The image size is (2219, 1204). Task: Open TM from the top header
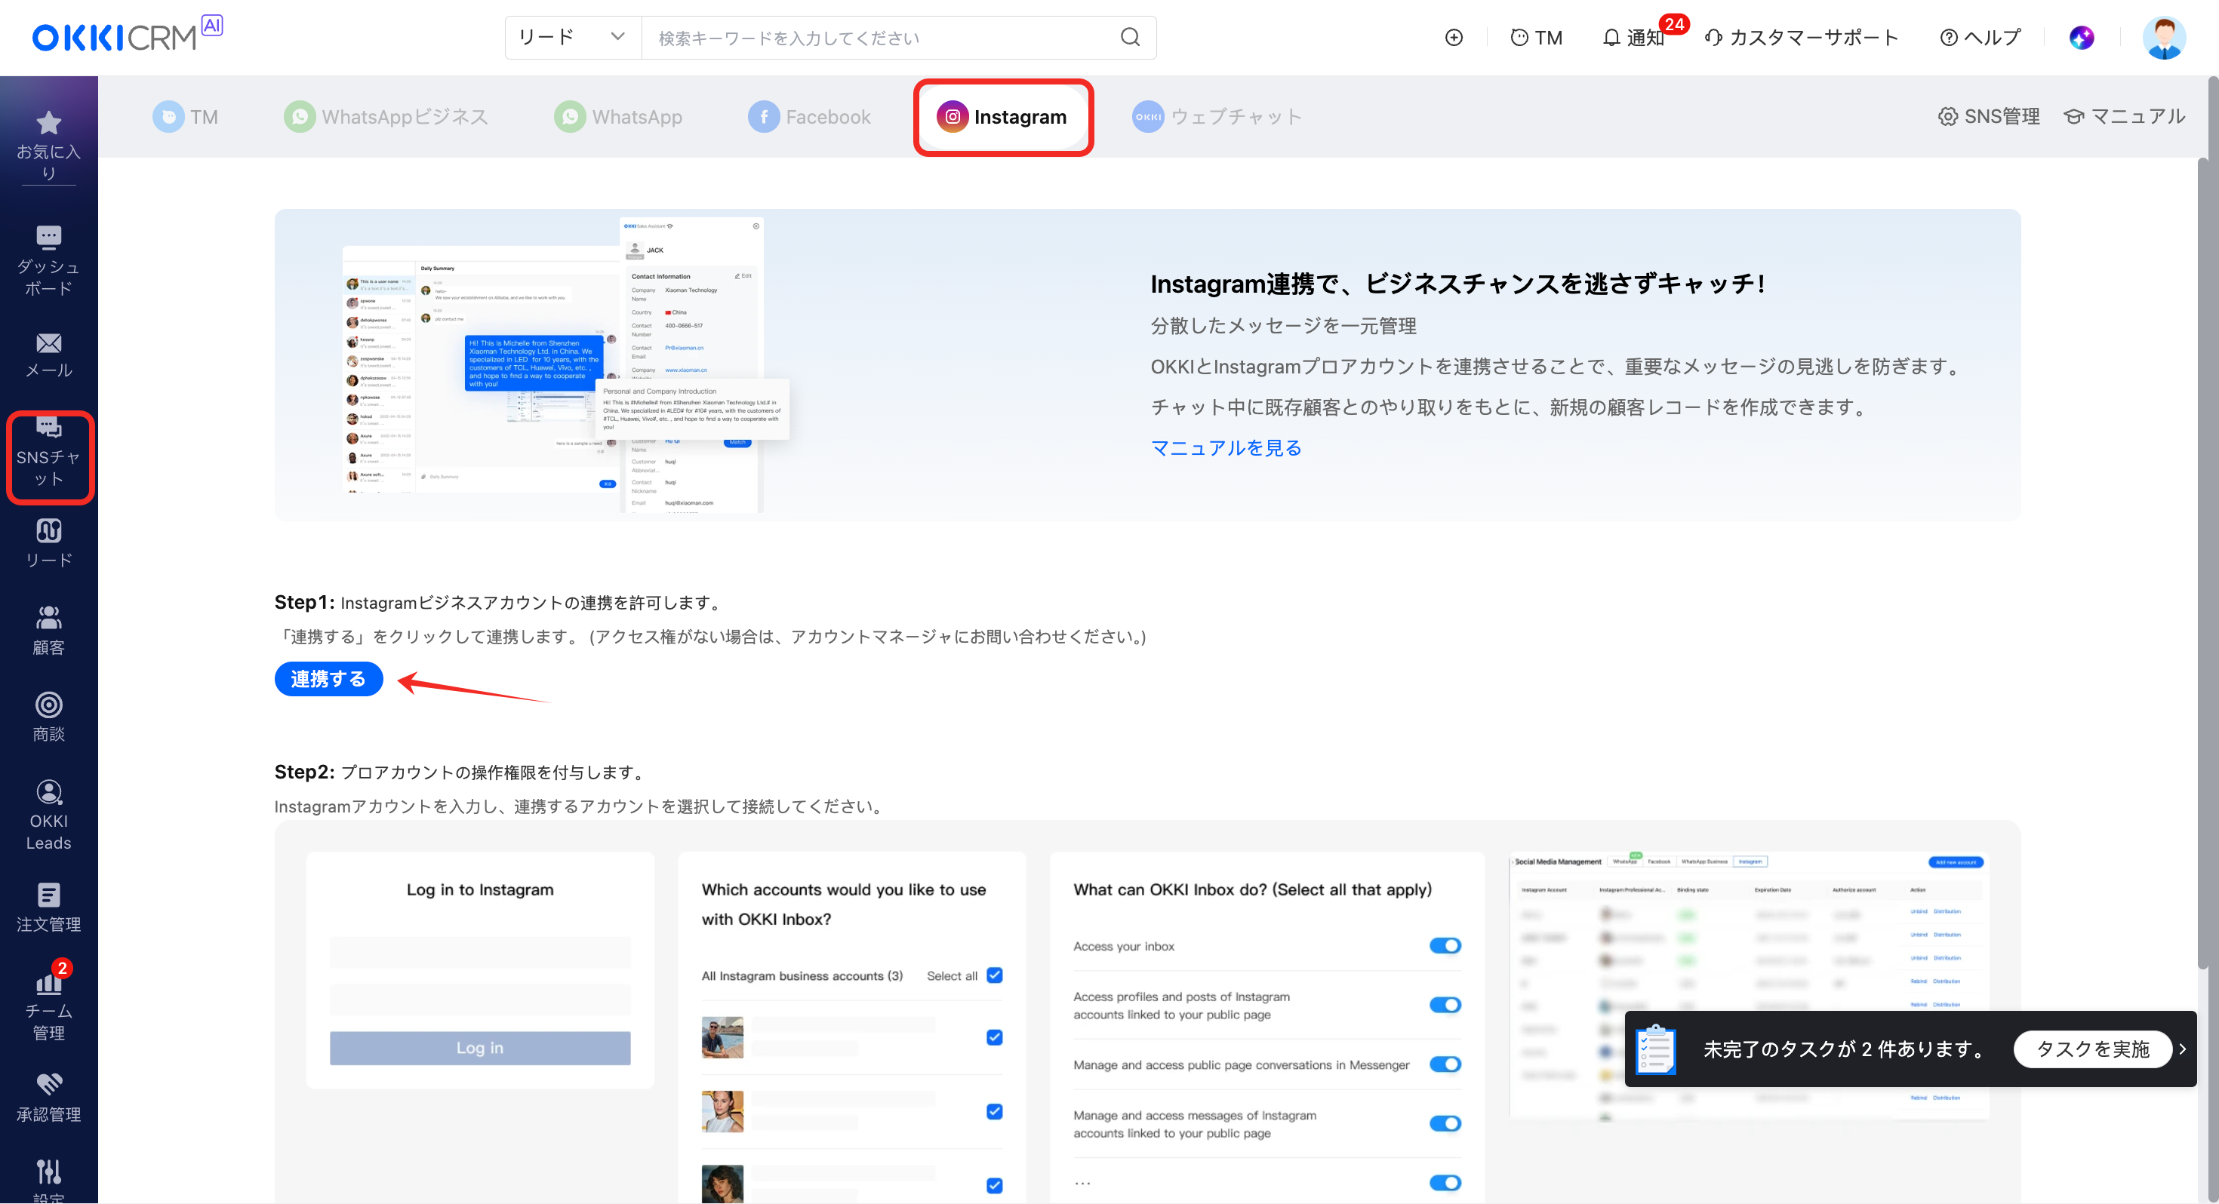[x=1537, y=37]
